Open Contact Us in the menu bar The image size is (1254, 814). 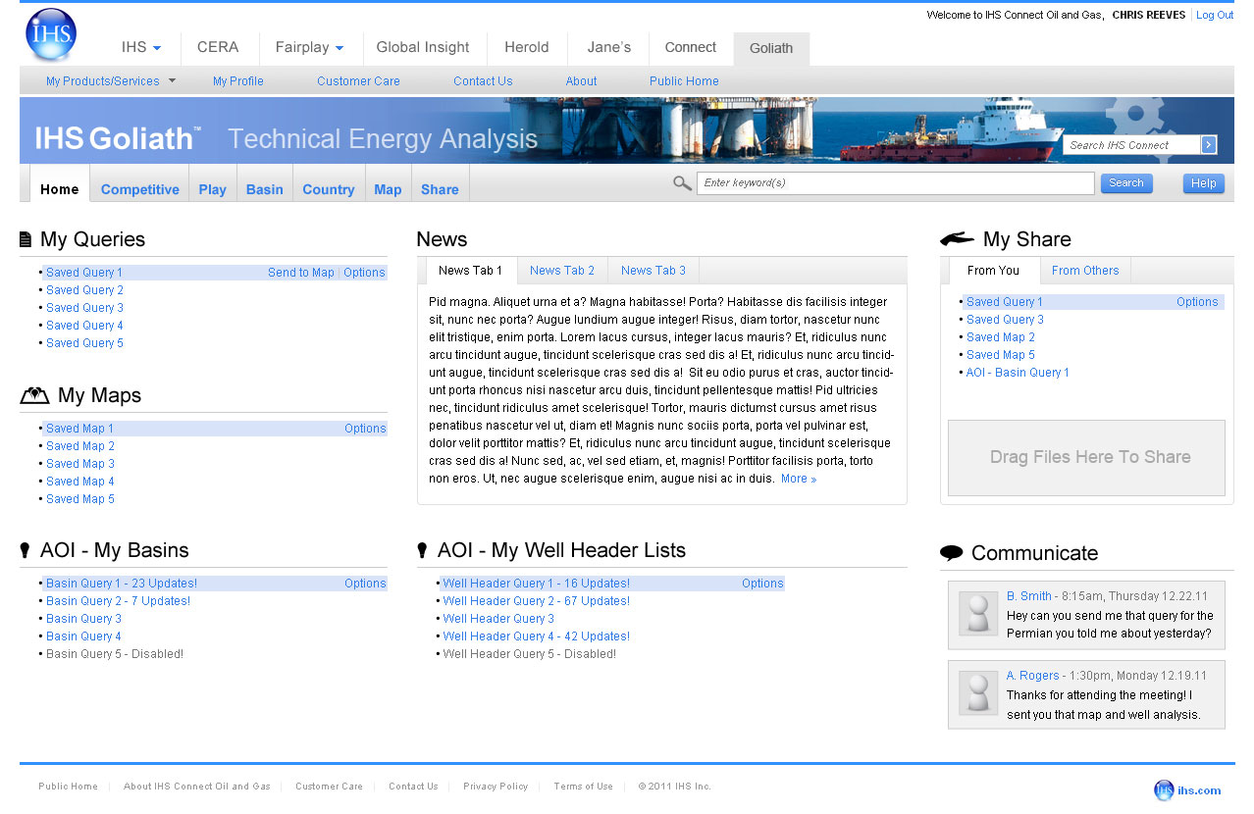click(x=483, y=81)
